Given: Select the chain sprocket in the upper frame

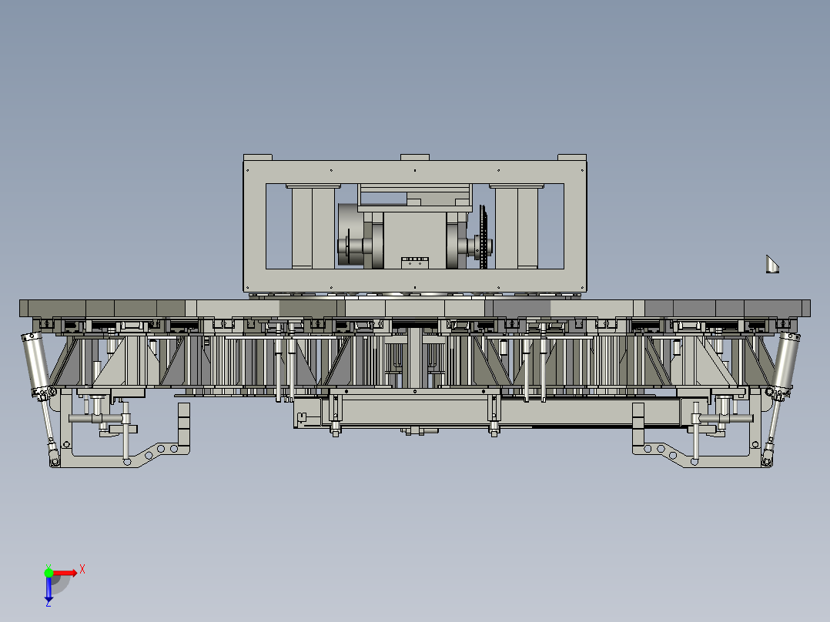Looking at the screenshot, I should coord(484,236).
